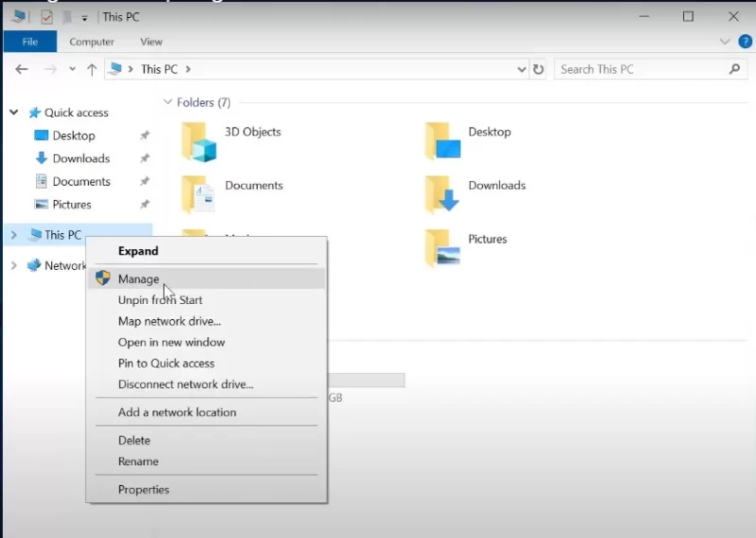
Task: Click the Quick access label
Action: [77, 112]
